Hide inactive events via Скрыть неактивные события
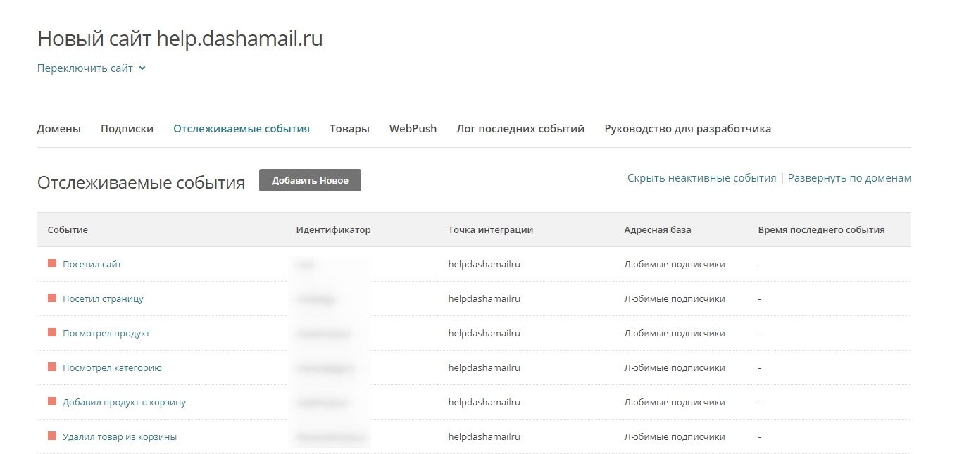 click(x=701, y=178)
